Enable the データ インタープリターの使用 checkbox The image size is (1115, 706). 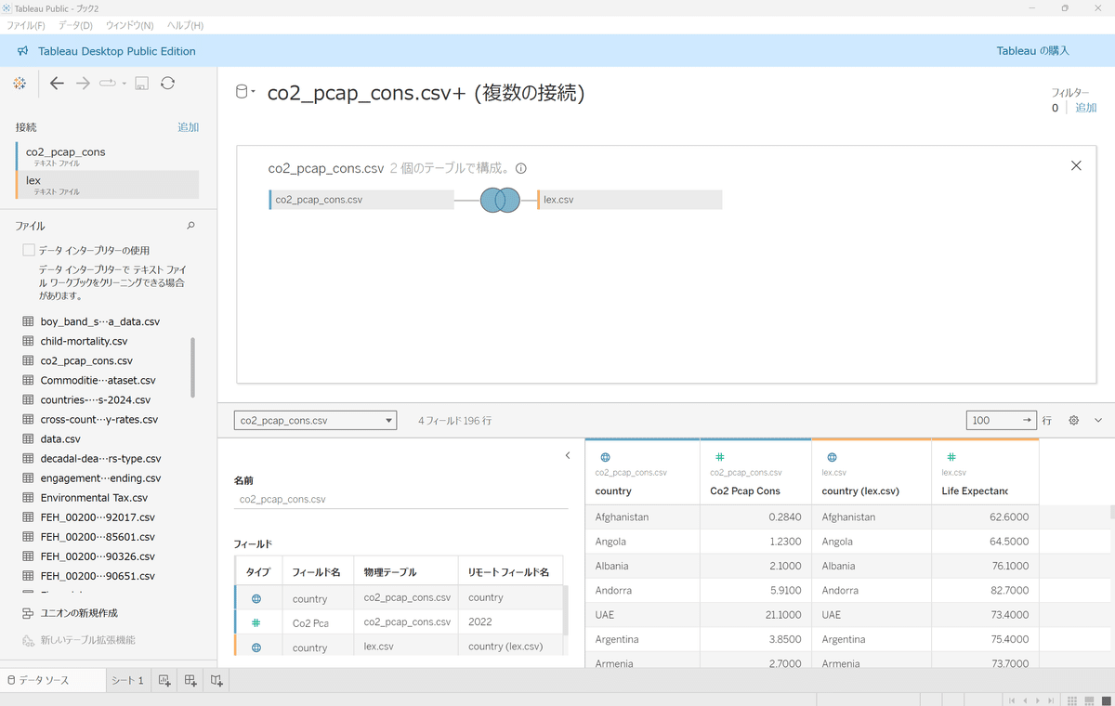click(29, 250)
